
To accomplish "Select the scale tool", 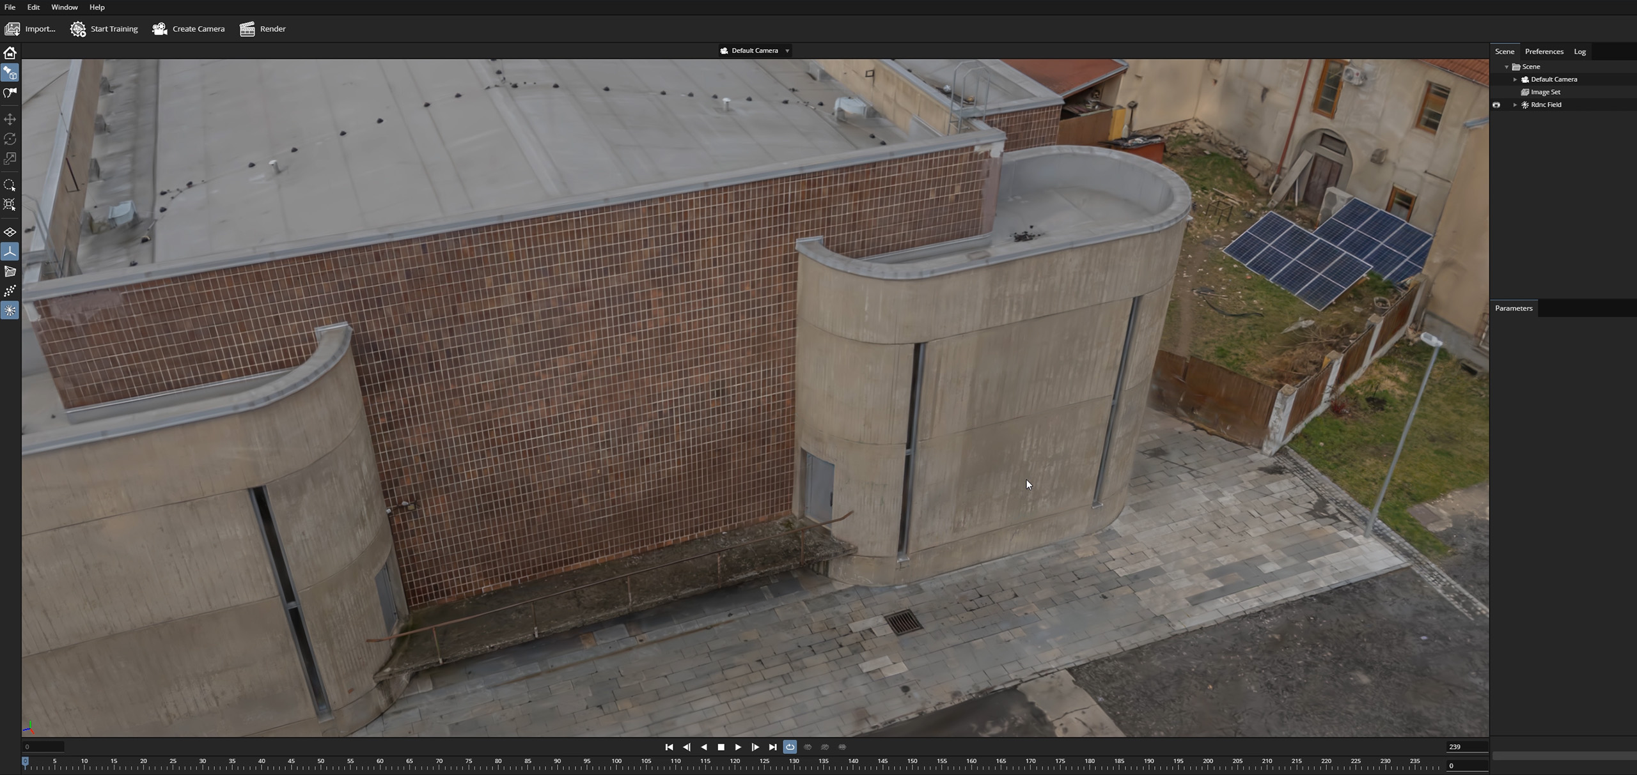I will point(10,158).
